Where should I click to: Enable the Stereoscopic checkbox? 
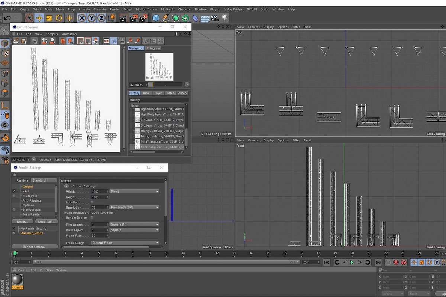click(14, 210)
